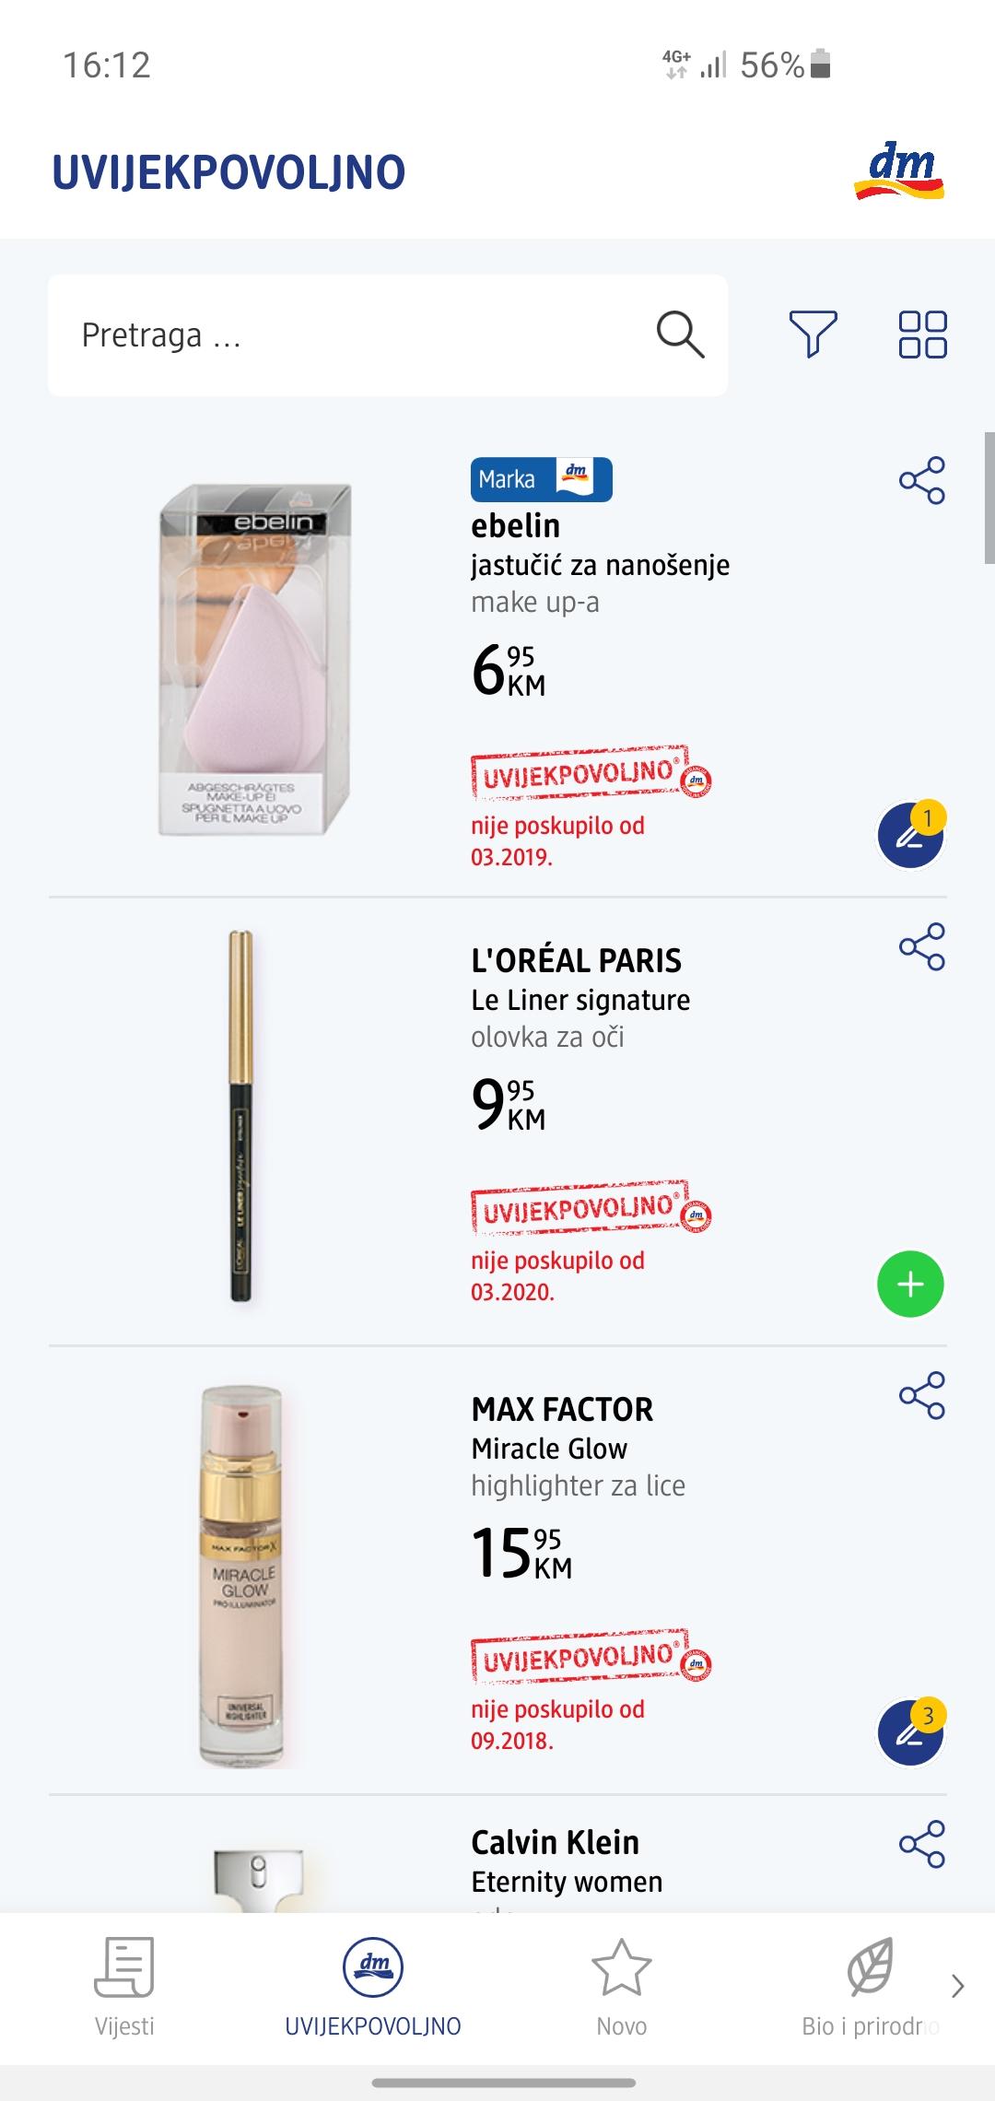
Task: Share the Calvin Klein Eternity product
Action: (921, 1844)
